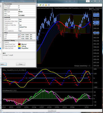Edit the Label ChannelThis field
The width and height of the screenshot is (103, 113).
pos(27,27)
